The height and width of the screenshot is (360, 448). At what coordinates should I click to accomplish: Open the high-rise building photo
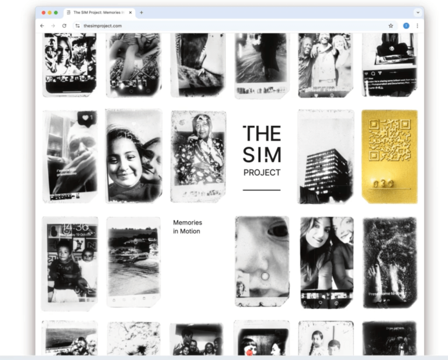coord(325,156)
